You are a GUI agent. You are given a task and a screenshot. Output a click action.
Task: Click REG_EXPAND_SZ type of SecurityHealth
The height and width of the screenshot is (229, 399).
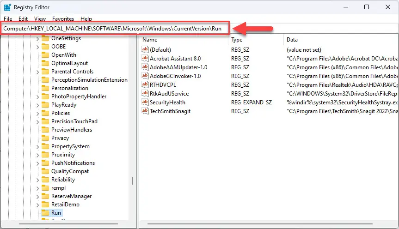click(252, 102)
